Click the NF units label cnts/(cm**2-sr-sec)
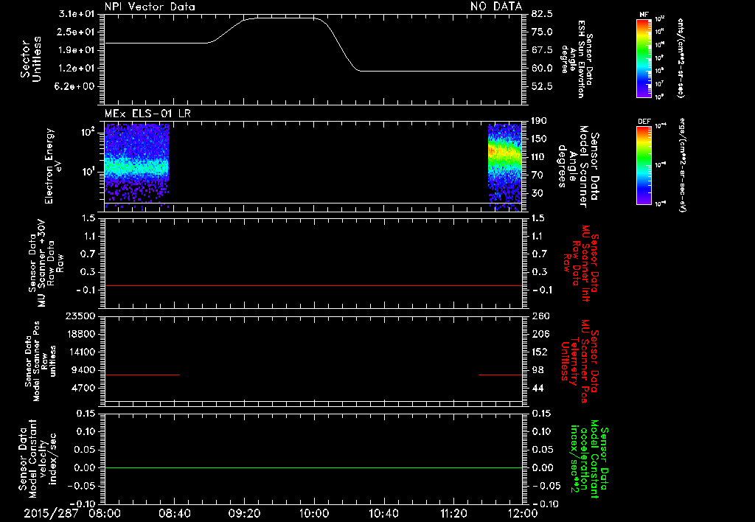Screen dimensions: 755x522 coord(681,58)
